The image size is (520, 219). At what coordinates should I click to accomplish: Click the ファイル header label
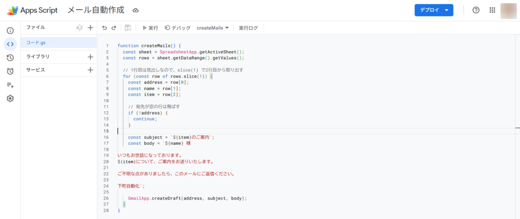[36, 27]
